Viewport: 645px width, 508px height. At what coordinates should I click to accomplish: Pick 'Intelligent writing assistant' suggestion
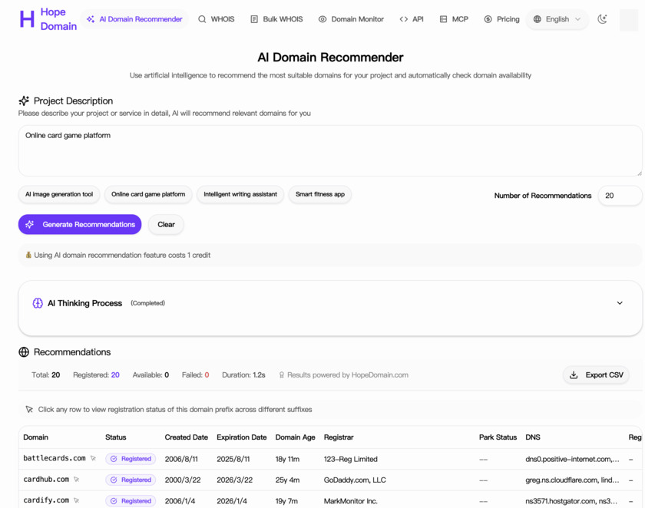pos(240,195)
